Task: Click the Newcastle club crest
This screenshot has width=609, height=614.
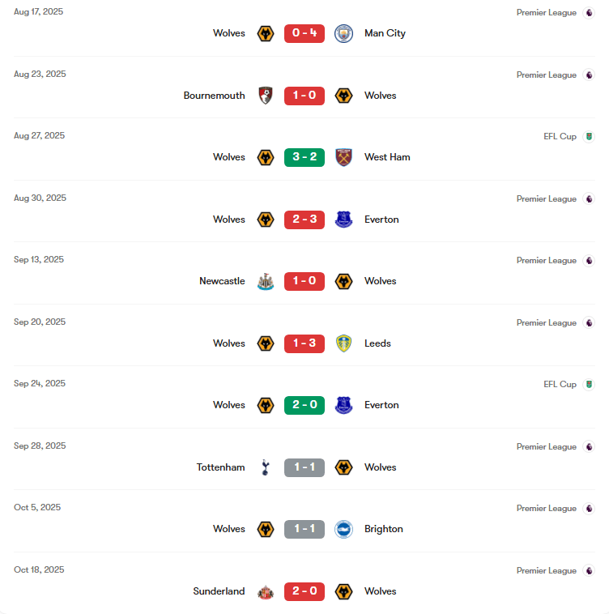Action: pos(265,281)
